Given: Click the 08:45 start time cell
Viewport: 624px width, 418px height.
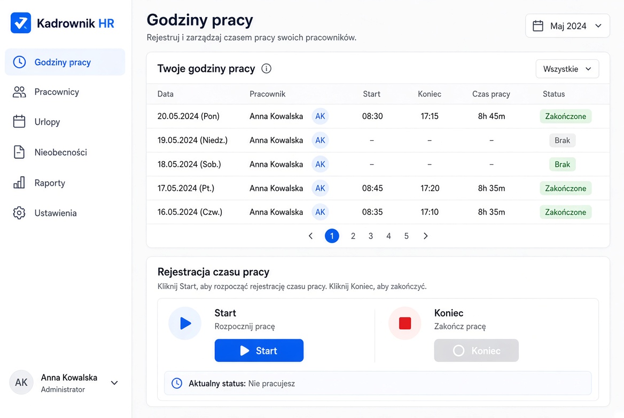Looking at the screenshot, I should click(372, 188).
